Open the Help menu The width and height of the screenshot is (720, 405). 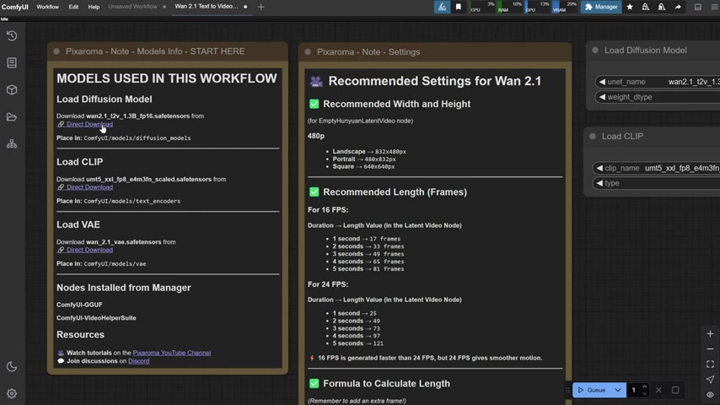[x=94, y=7]
